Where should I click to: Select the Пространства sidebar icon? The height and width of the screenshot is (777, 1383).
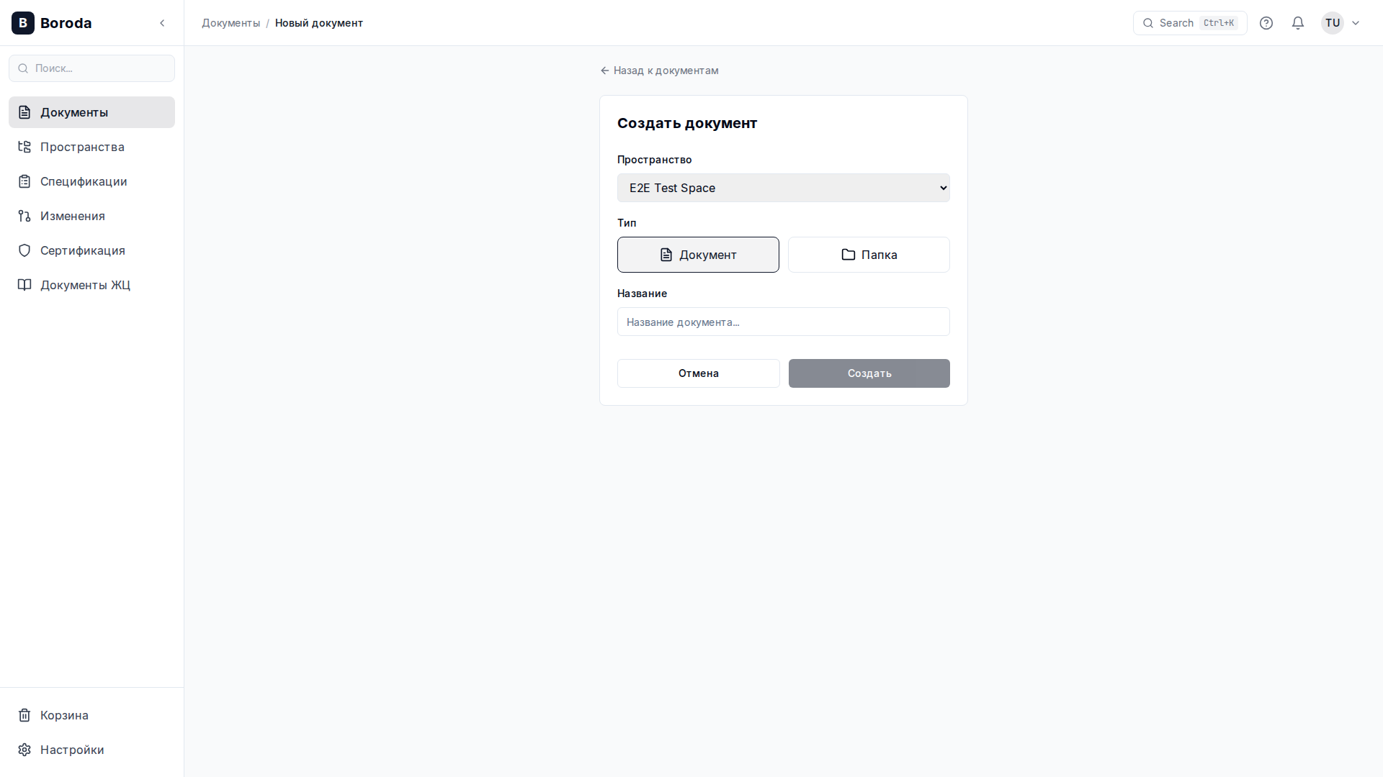pyautogui.click(x=24, y=147)
